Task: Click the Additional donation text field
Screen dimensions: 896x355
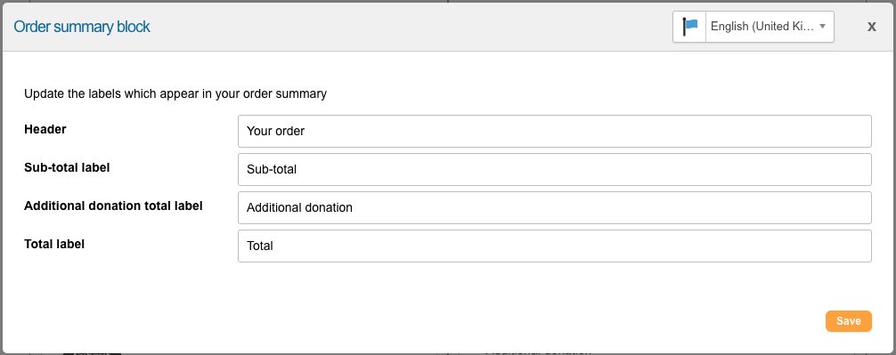Action: 554,207
